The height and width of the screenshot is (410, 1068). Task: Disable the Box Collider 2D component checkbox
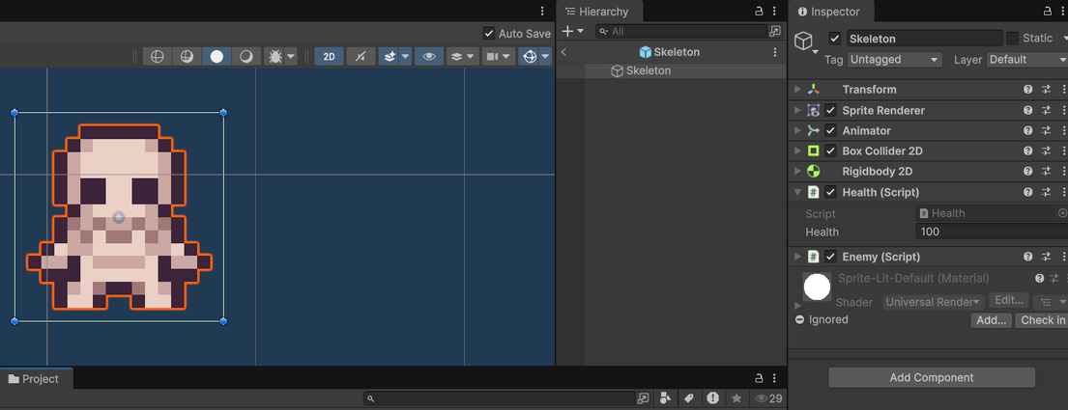830,151
